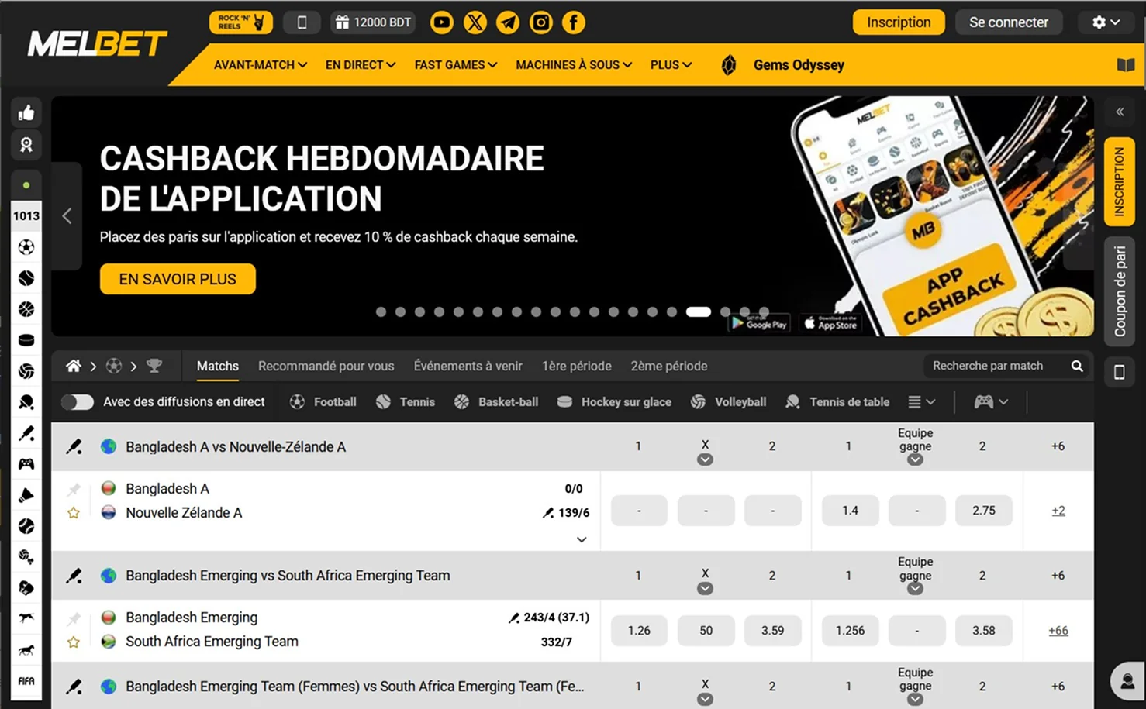1146x709 pixels.
Task: Favorite the South Africa Emerging Team star
Action: [x=74, y=642]
